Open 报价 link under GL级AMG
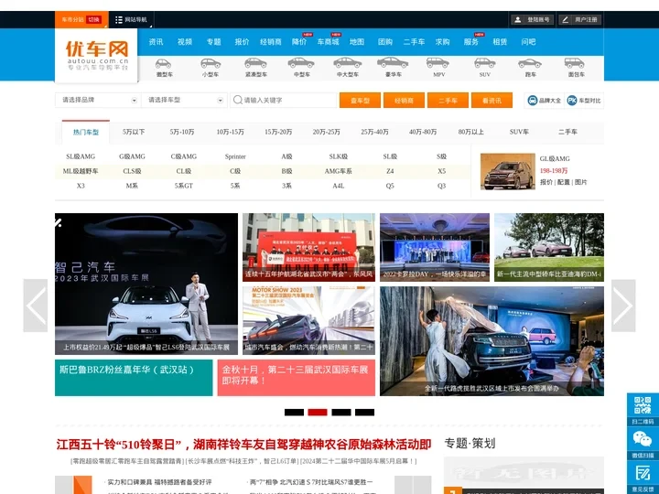 [546, 182]
